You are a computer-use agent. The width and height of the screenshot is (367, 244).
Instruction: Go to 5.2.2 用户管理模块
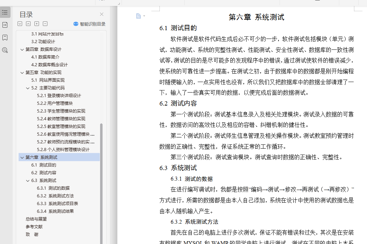click(x=55, y=103)
